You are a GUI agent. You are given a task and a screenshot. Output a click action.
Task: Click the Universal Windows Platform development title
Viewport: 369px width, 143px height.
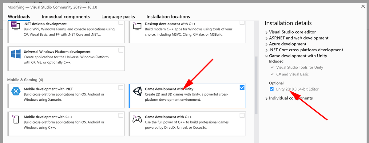pos(57,52)
